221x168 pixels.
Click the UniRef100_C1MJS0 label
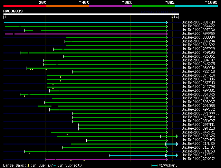(x=198, y=144)
